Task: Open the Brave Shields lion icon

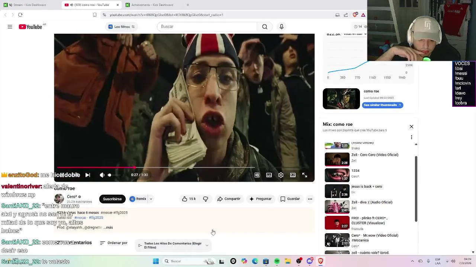Action: (x=355, y=15)
